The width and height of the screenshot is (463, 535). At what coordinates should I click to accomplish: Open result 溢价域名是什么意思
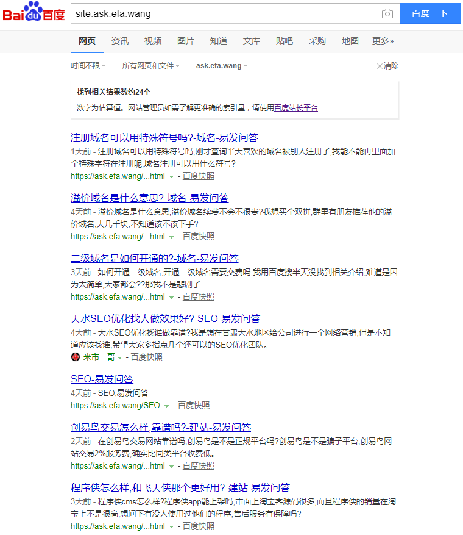coord(150,198)
